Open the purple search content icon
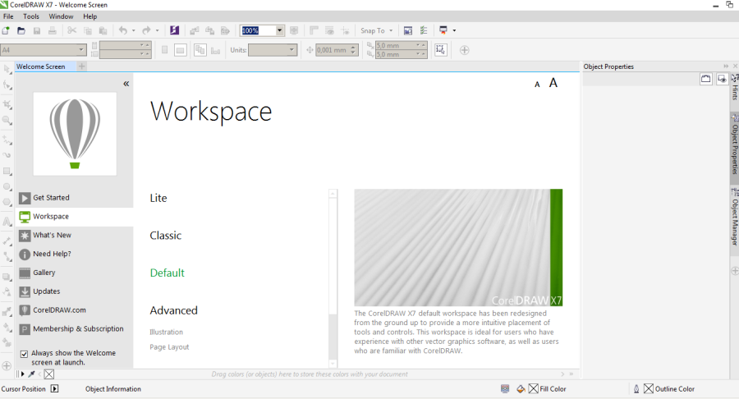Image resolution: width=739 pixels, height=399 pixels. click(174, 30)
